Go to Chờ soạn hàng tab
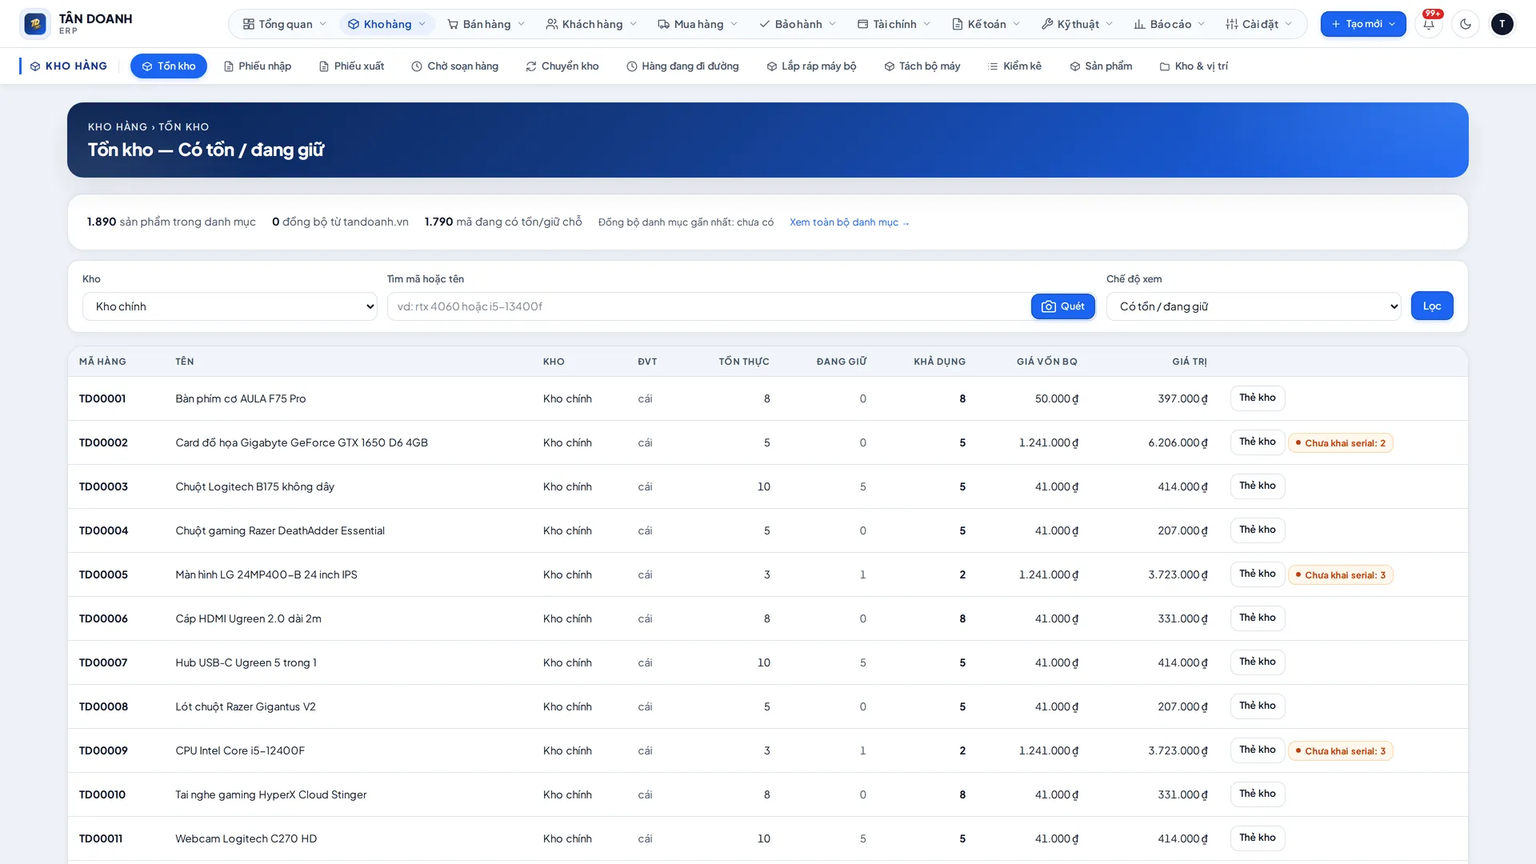 tap(455, 66)
